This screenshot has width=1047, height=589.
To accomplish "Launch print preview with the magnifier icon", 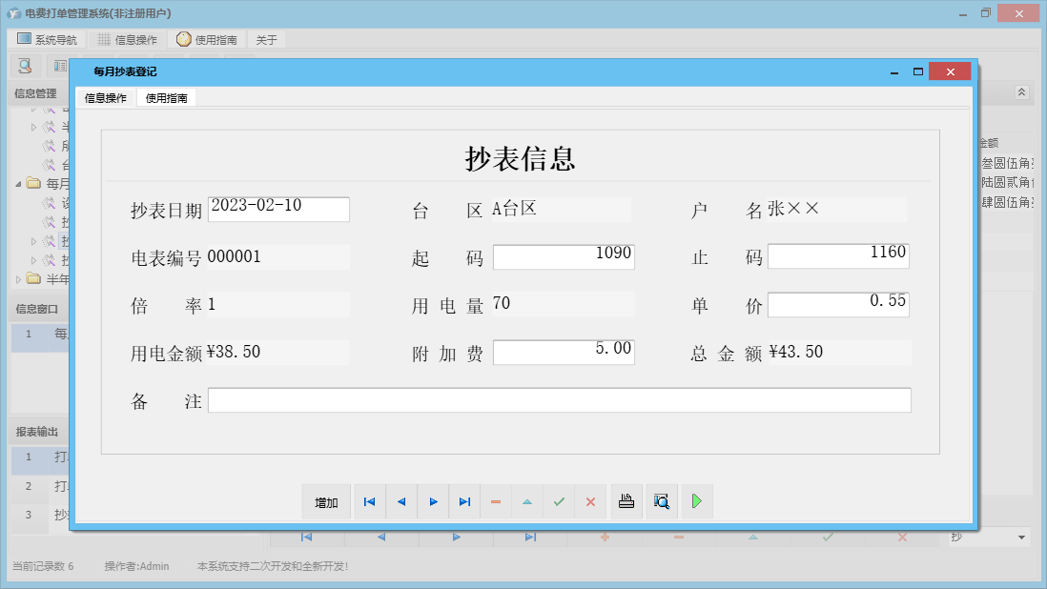I will point(662,501).
